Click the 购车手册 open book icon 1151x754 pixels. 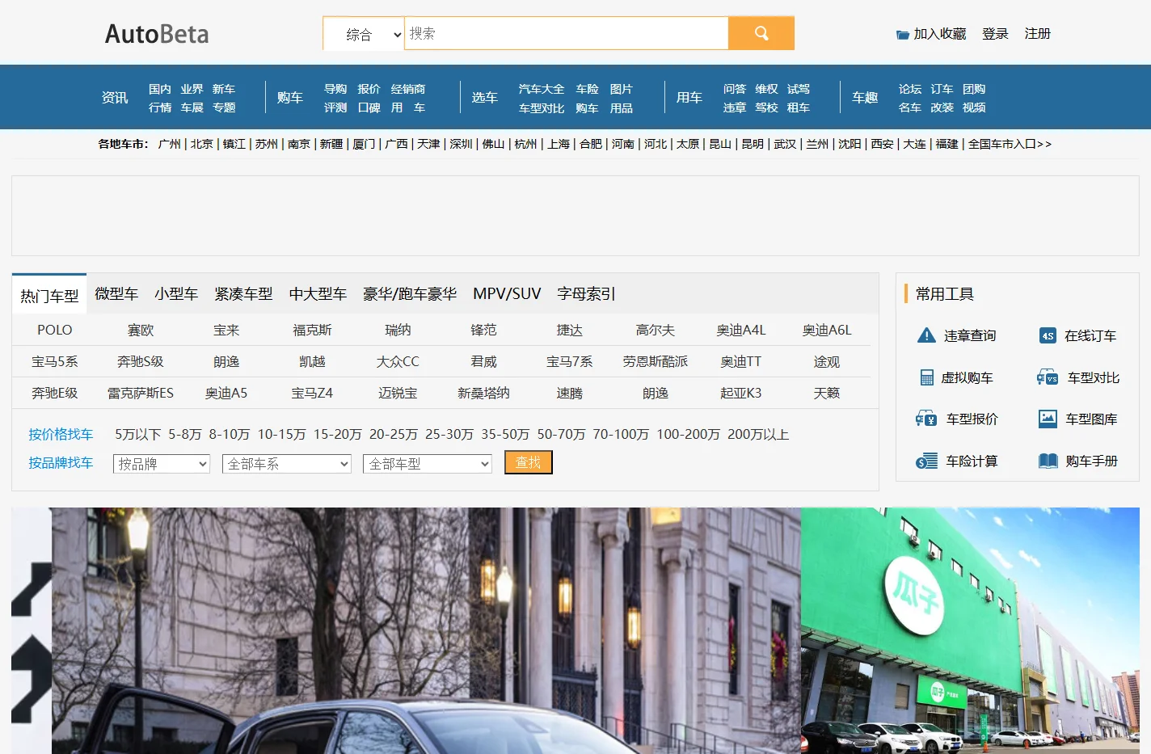click(x=1048, y=461)
